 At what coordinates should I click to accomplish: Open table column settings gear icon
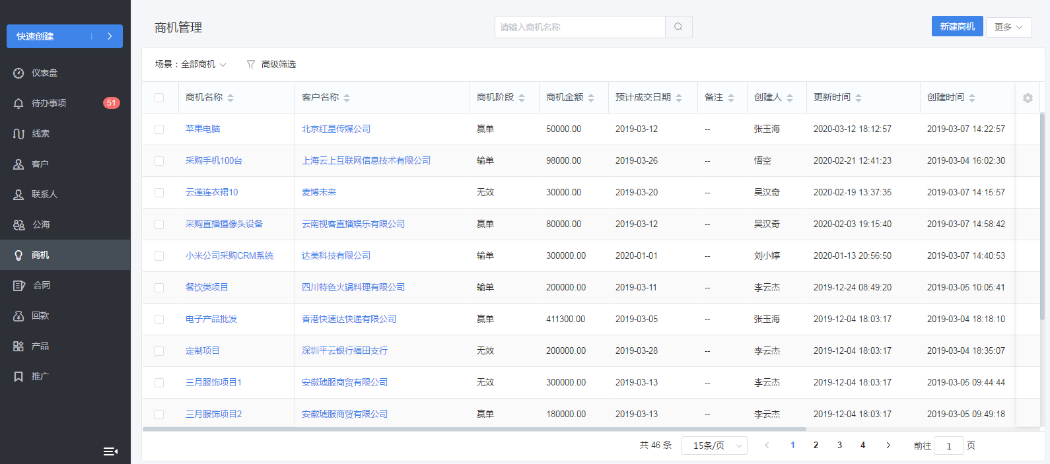(x=1028, y=98)
